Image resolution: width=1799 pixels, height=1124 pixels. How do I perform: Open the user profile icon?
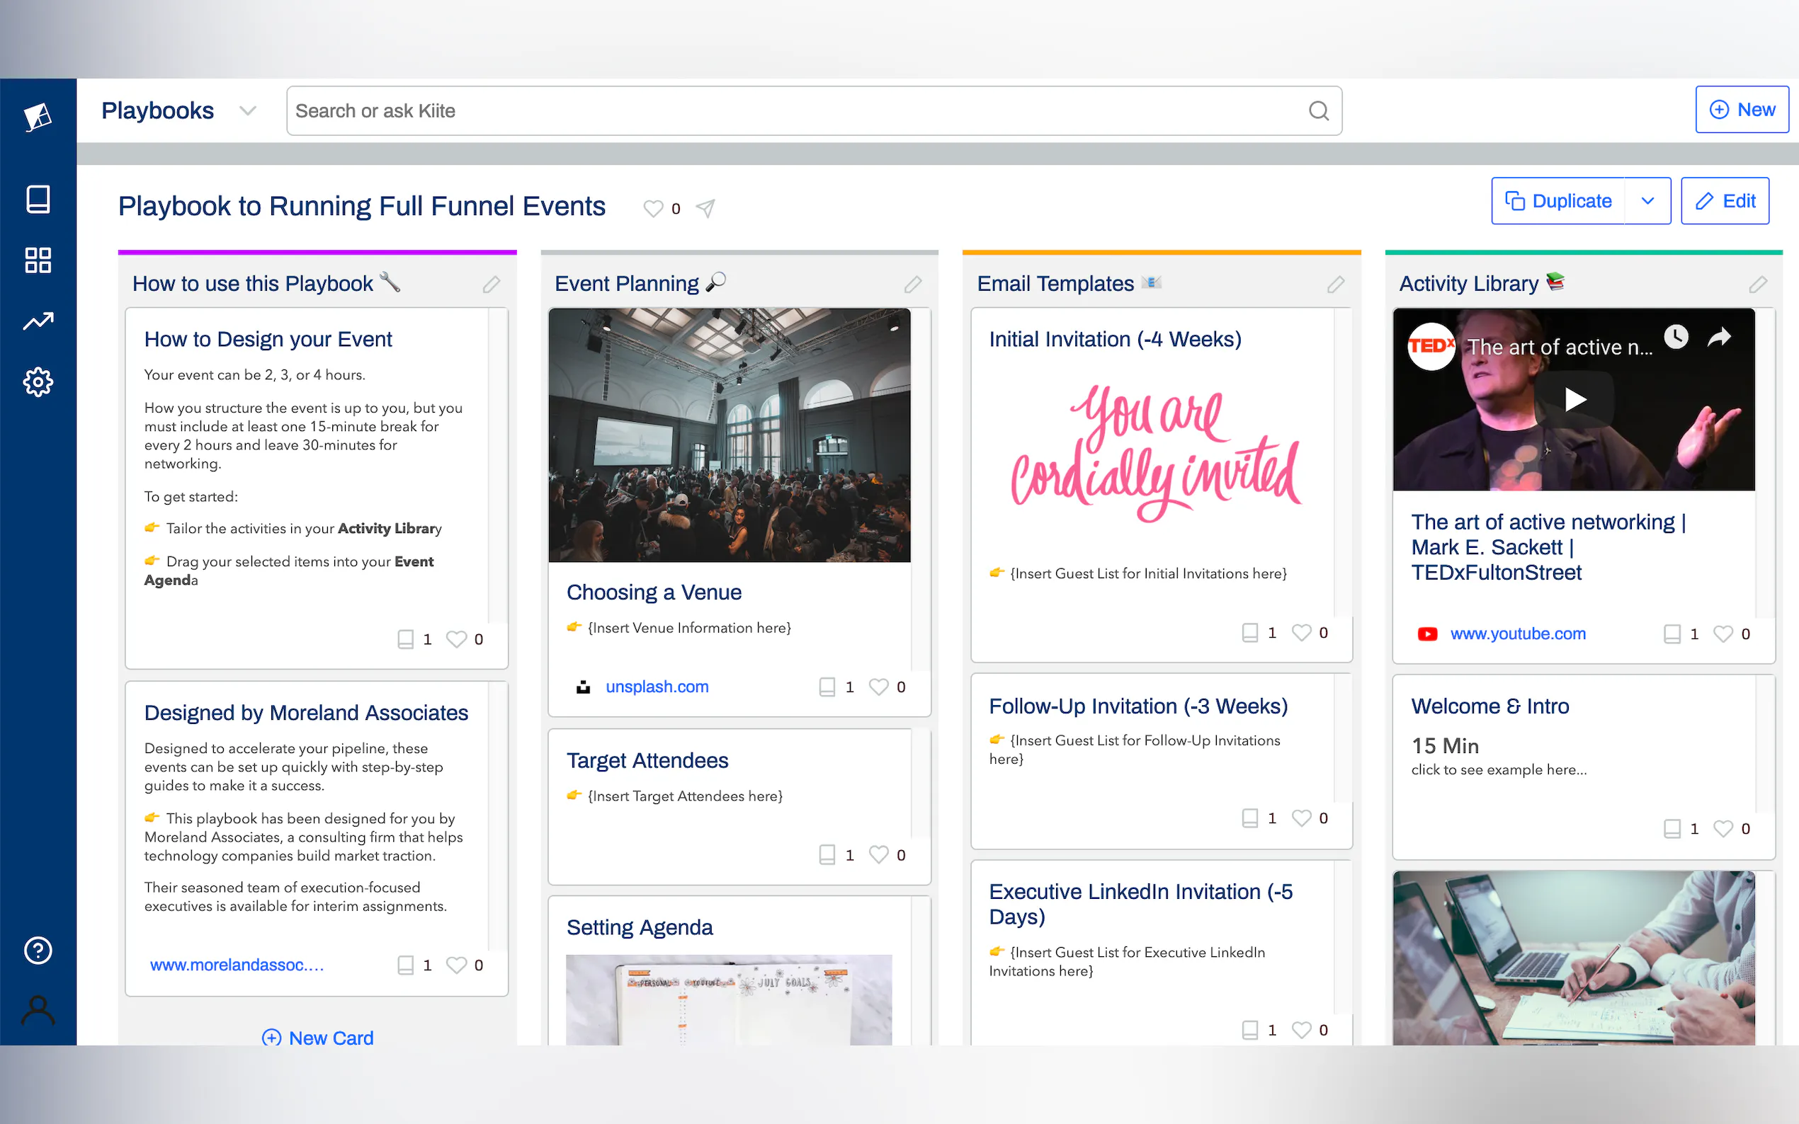pyautogui.click(x=38, y=1011)
